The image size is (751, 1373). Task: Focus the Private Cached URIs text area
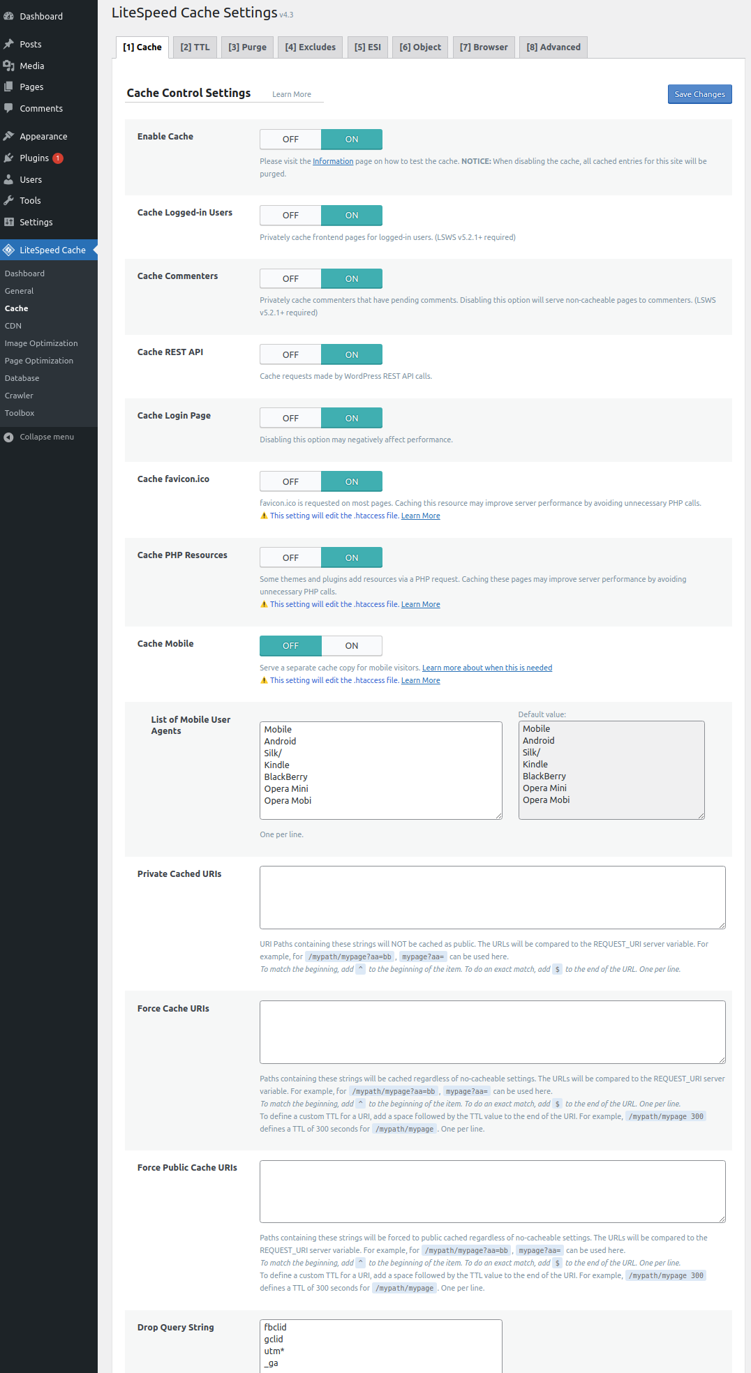point(493,898)
